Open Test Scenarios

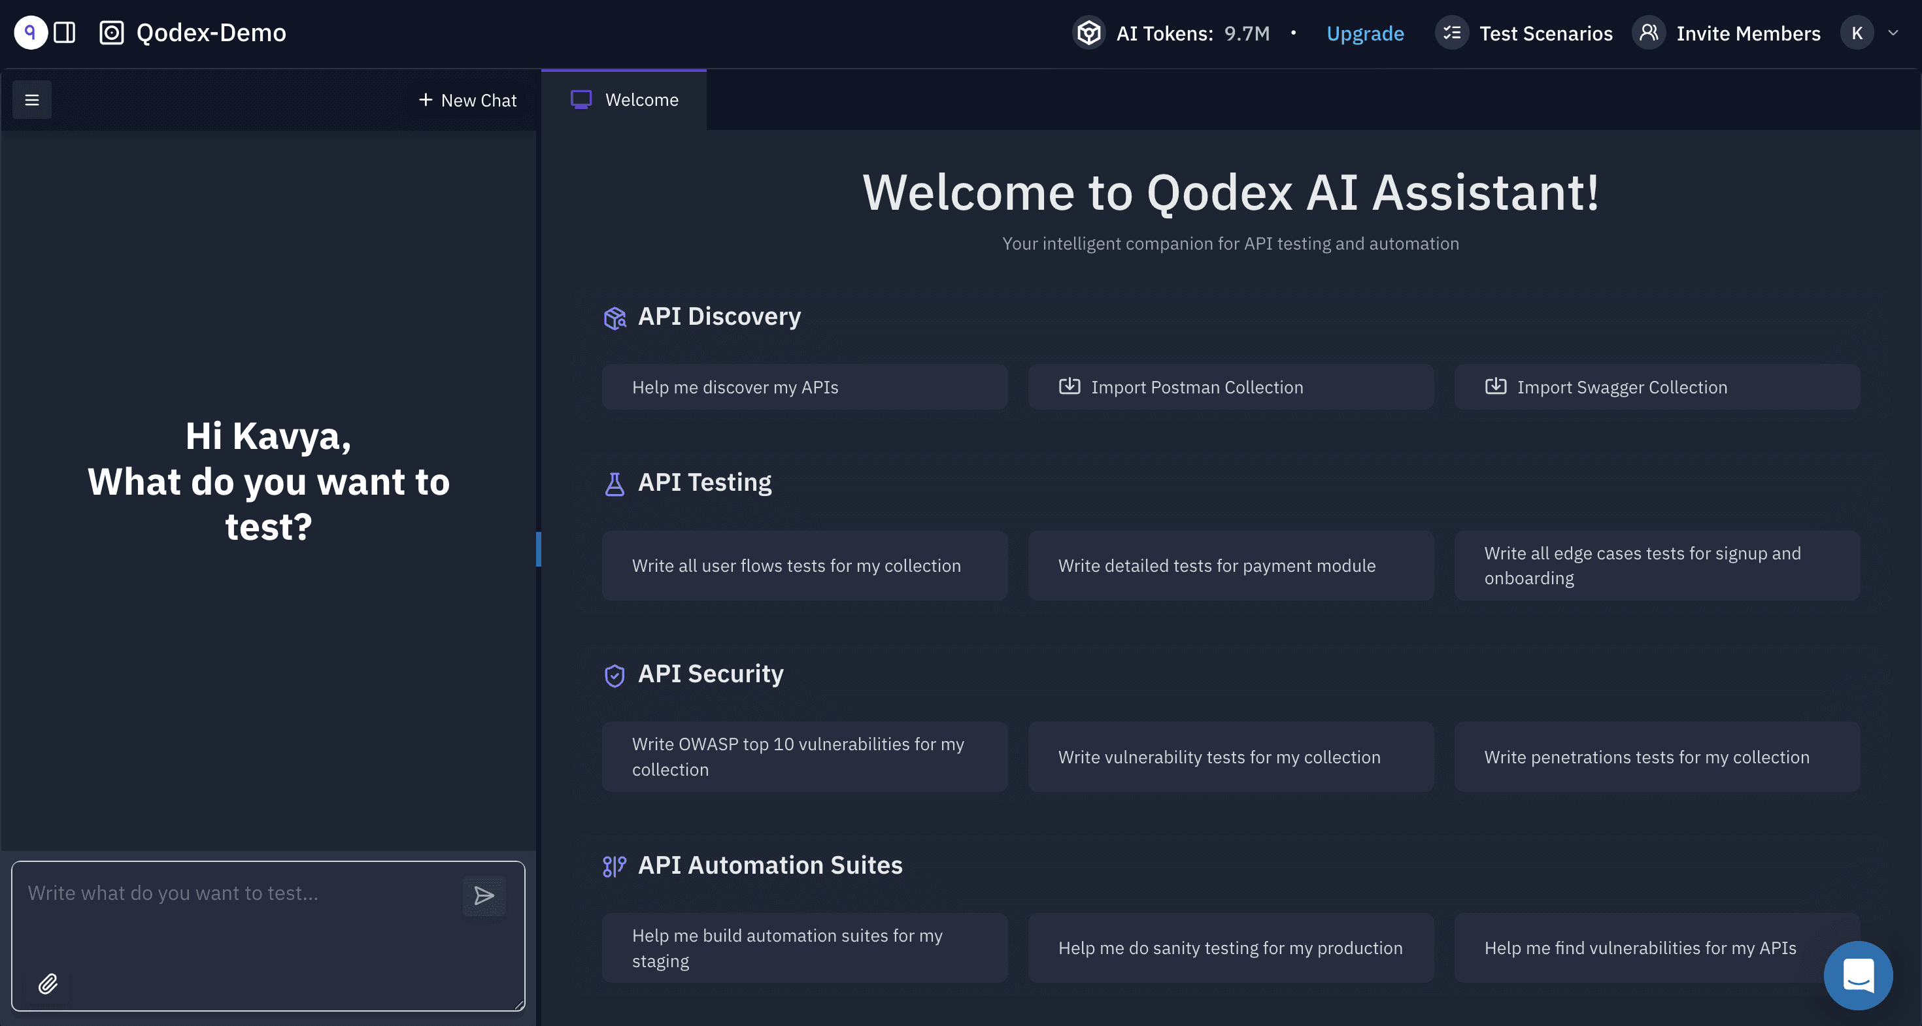[x=1546, y=33]
